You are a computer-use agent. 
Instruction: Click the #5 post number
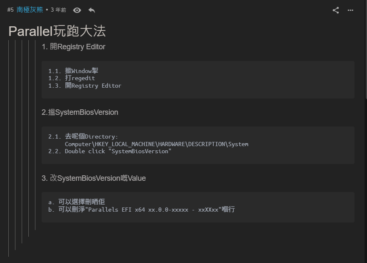[10, 10]
